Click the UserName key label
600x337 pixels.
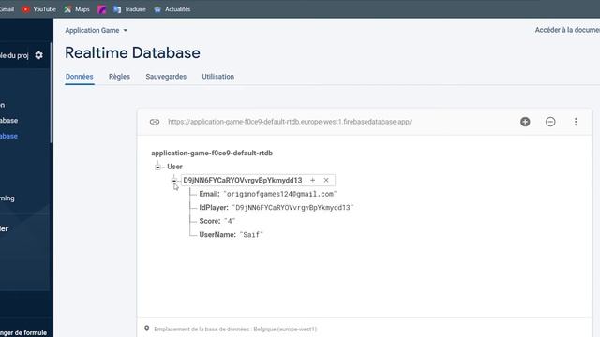click(217, 235)
